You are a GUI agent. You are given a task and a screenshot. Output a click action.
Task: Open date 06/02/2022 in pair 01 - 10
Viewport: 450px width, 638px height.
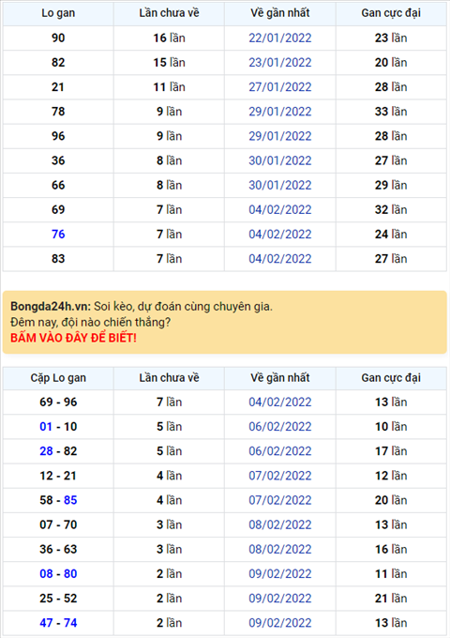pos(280,426)
